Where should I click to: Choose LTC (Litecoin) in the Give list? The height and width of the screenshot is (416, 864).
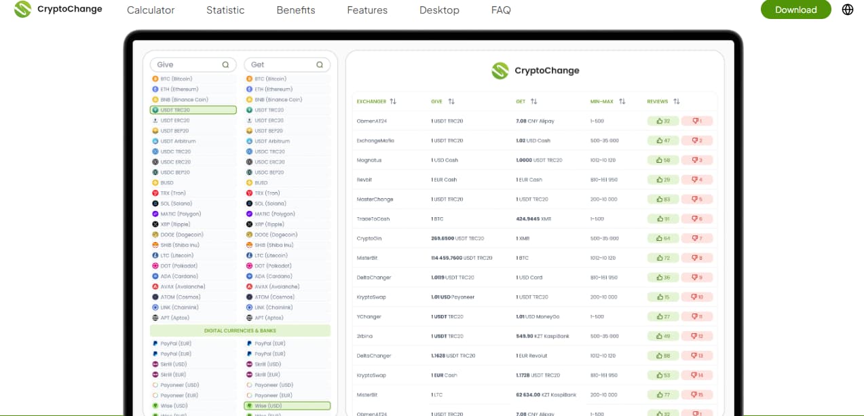(193, 256)
